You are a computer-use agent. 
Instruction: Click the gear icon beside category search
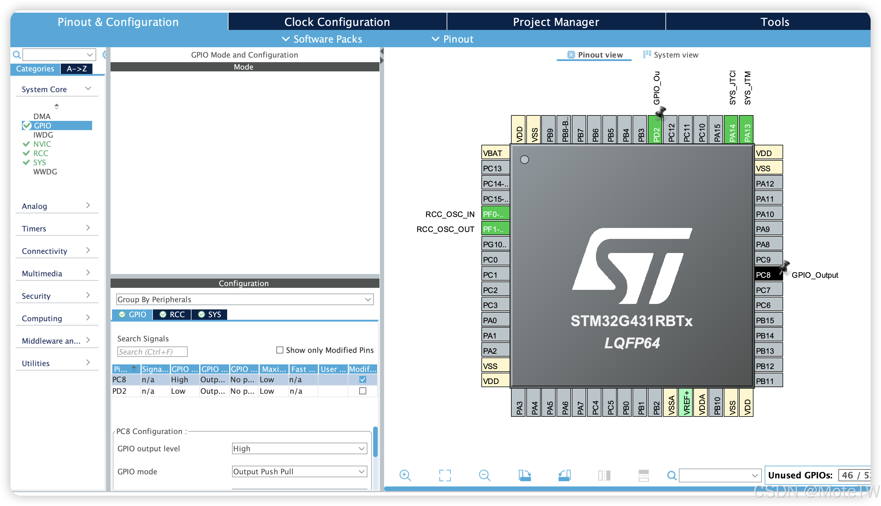coord(104,55)
